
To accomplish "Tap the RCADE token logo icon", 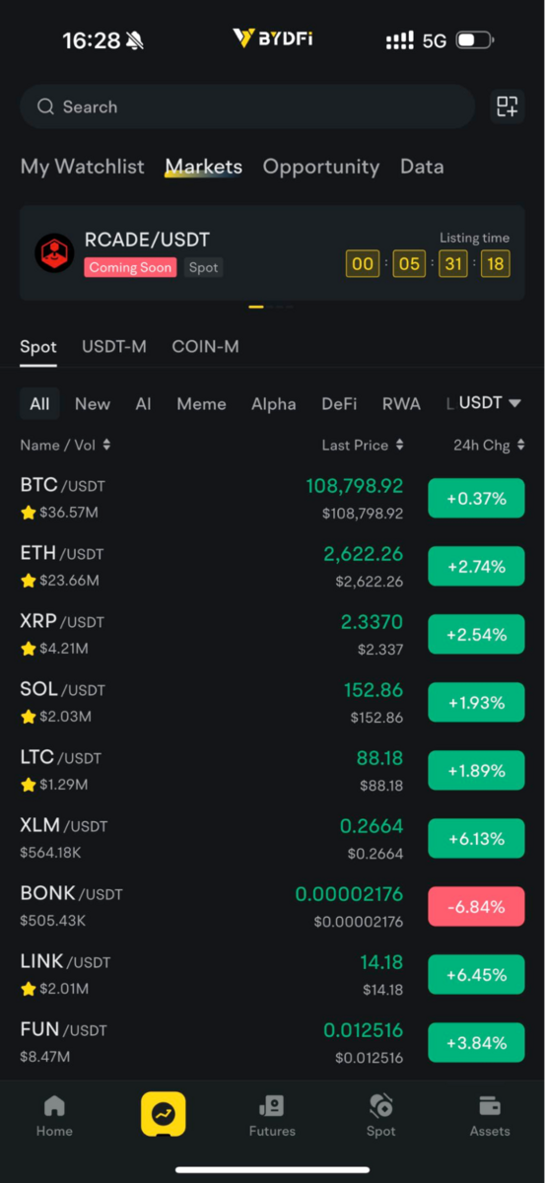I will click(54, 252).
